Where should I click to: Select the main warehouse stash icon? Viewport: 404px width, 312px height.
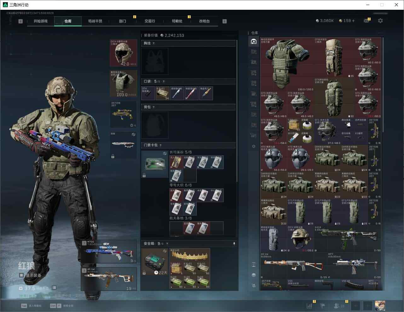click(254, 42)
